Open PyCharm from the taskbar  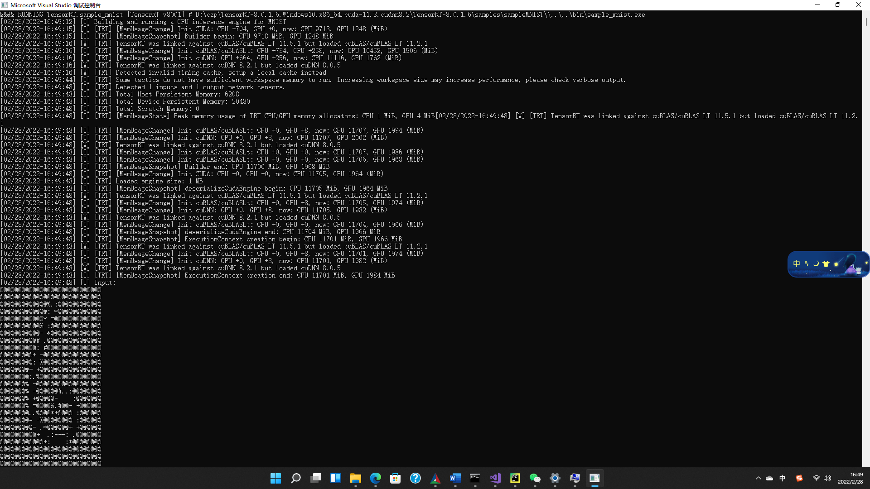515,478
